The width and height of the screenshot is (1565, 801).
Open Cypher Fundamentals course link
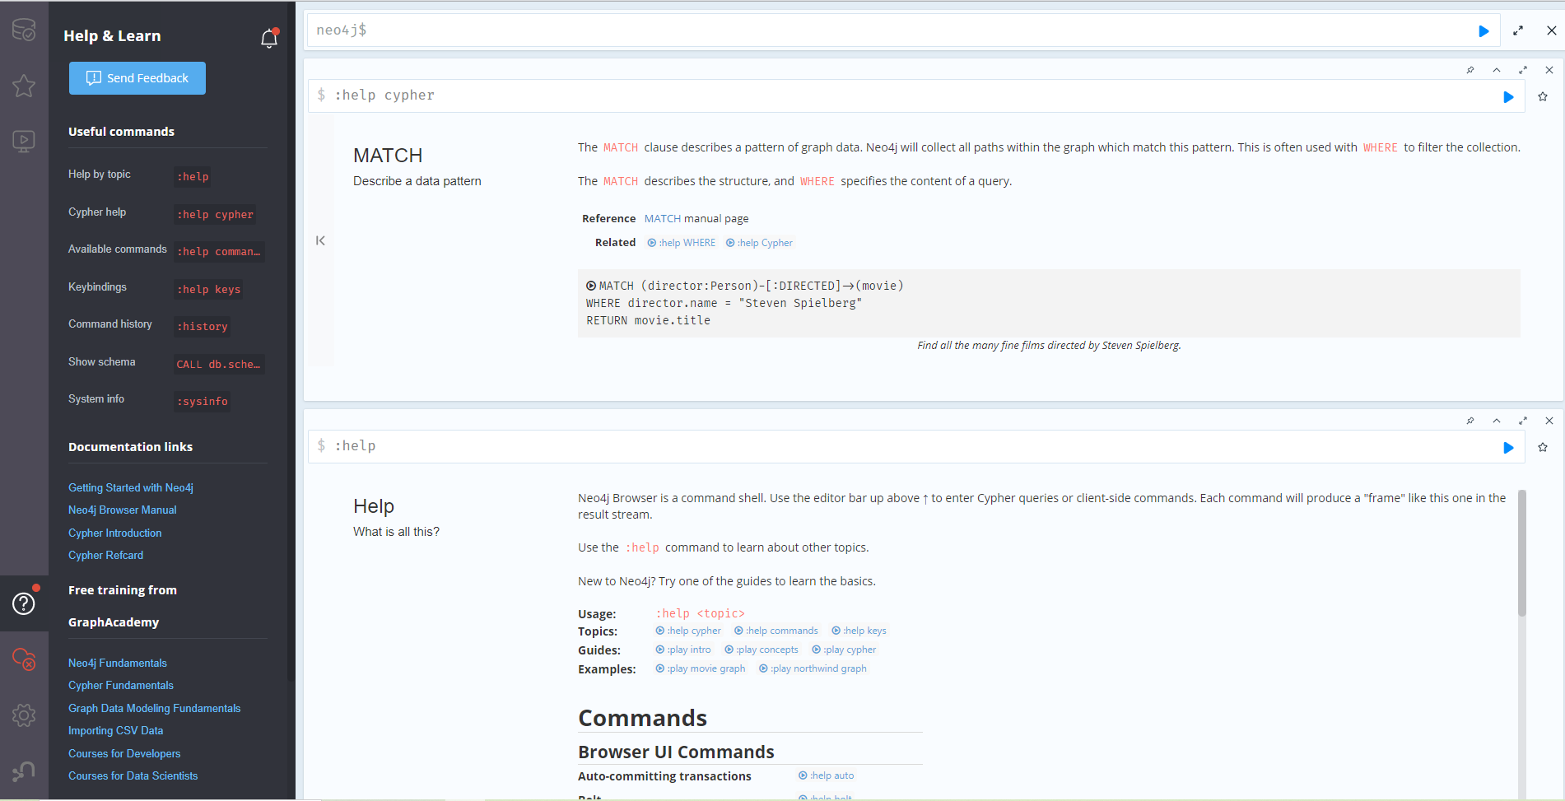[121, 685]
